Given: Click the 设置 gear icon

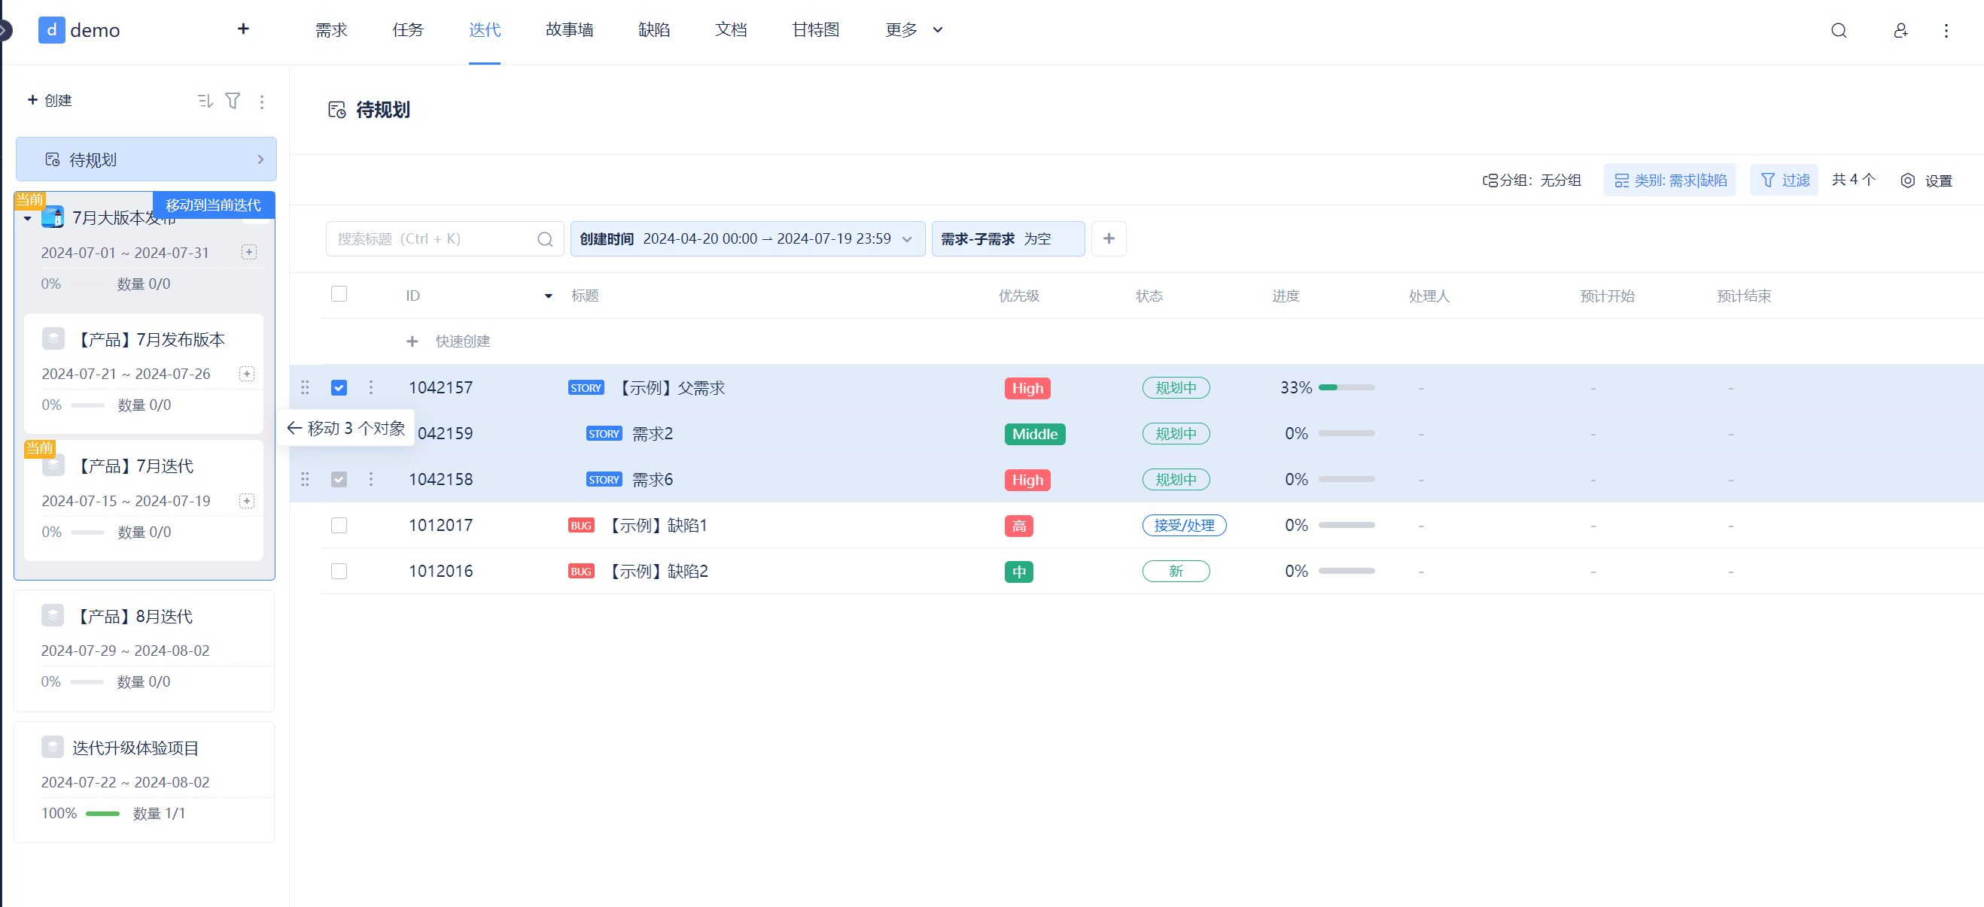Looking at the screenshot, I should pos(1907,180).
